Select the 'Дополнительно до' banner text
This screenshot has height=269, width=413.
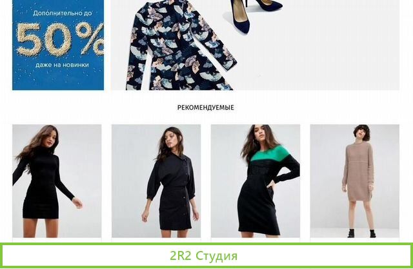[63, 13]
